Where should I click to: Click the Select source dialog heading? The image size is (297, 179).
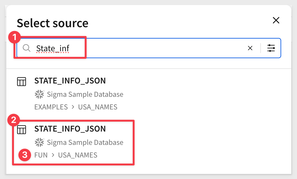pos(53,23)
